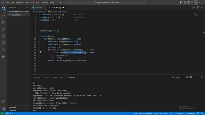
Task: Open the File menu
Action: point(7,3)
